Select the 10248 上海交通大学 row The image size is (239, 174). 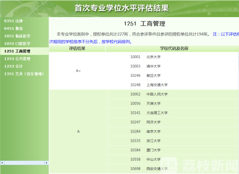coord(173,85)
